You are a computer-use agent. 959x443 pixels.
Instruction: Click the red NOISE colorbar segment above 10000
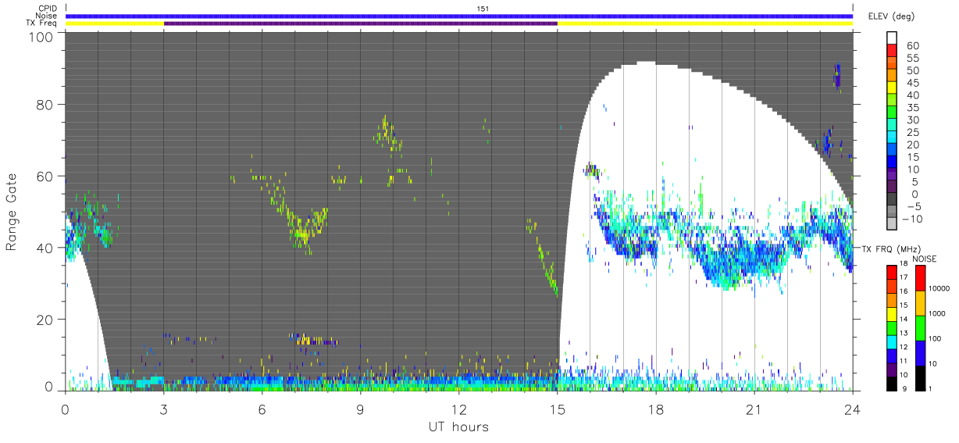tap(920, 277)
